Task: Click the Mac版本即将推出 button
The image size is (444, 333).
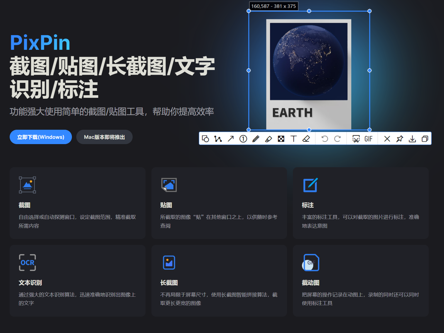Action: [104, 137]
